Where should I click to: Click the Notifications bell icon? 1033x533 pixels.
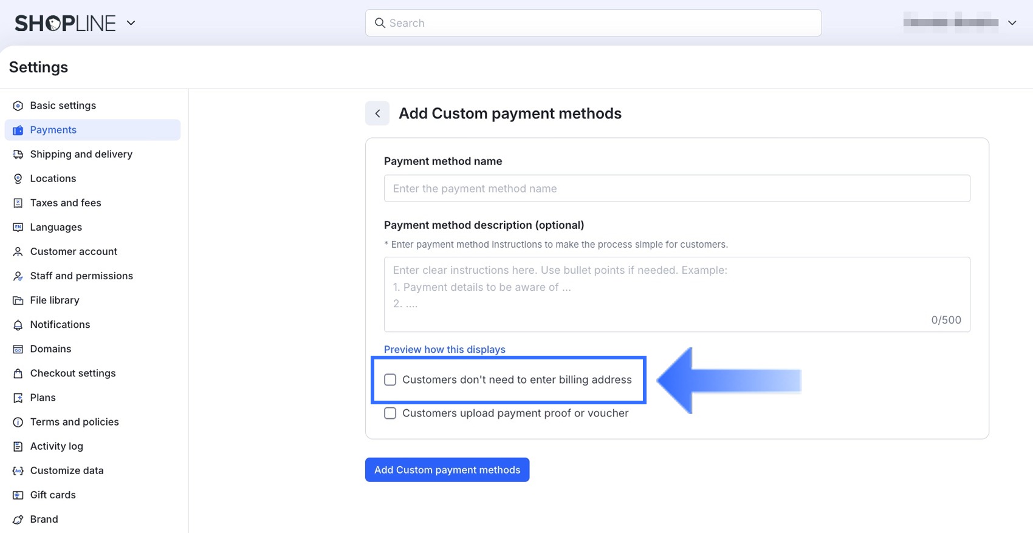coord(18,325)
